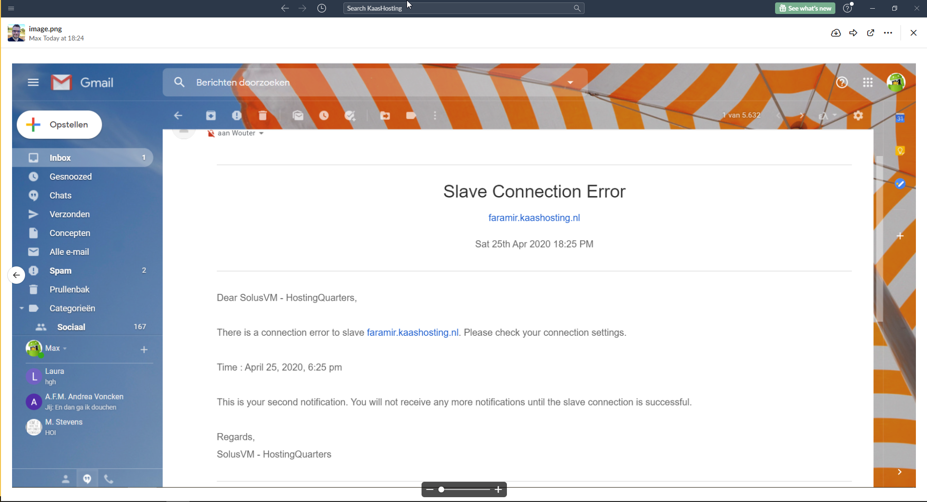
Task: Open the Google apps grid icon
Action: coord(868,82)
